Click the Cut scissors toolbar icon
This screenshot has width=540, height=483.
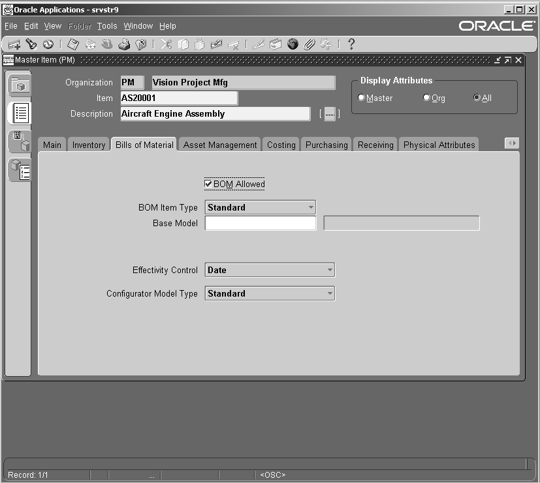tap(166, 44)
